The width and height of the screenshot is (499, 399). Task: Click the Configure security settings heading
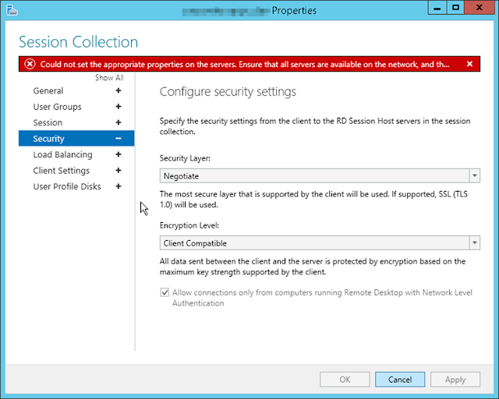pyautogui.click(x=228, y=92)
